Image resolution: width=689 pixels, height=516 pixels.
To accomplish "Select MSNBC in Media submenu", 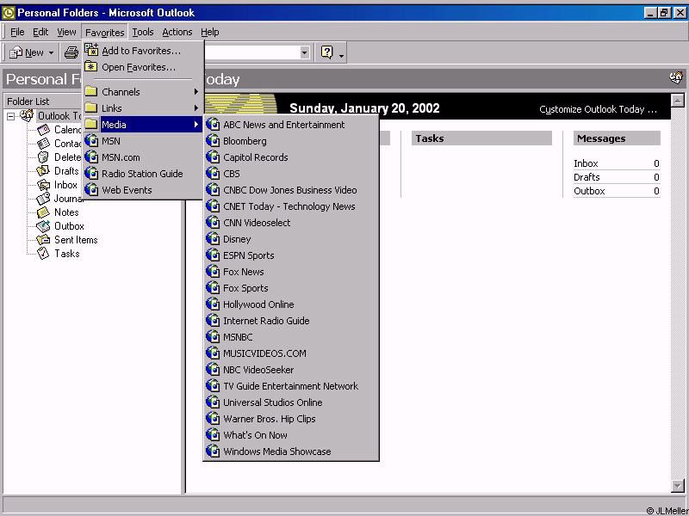I will [x=291, y=337].
